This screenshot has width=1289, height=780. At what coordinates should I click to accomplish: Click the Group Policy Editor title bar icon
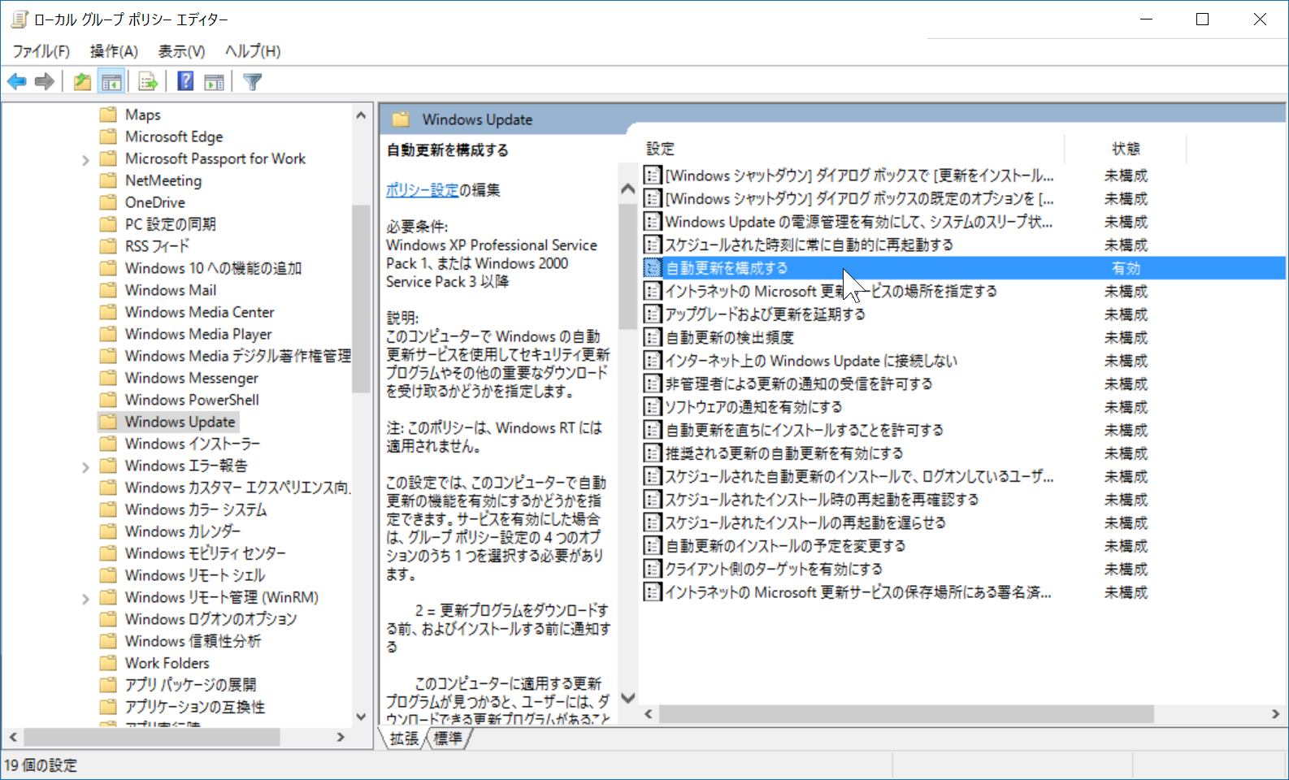[x=20, y=19]
